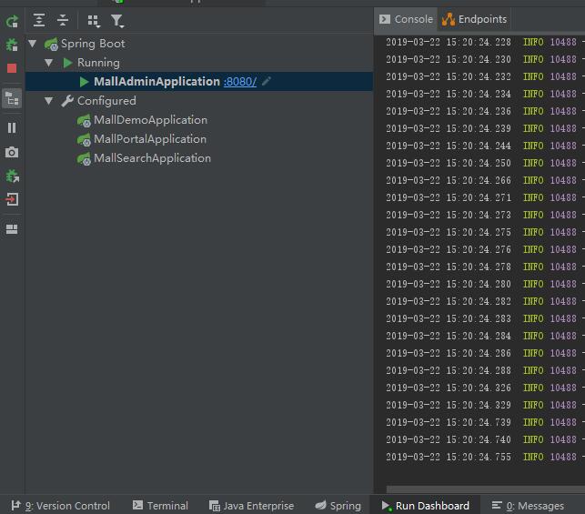This screenshot has width=585, height=514.
Task: Click the log line at 15:20:24.250
Action: [485, 163]
